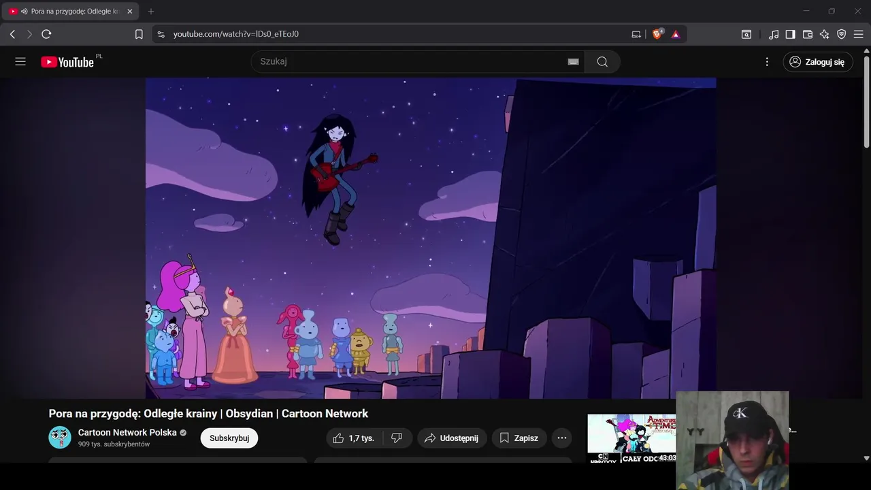Open Brave VPN shield icon
Viewport: 871px width, 490px height.
click(842, 34)
